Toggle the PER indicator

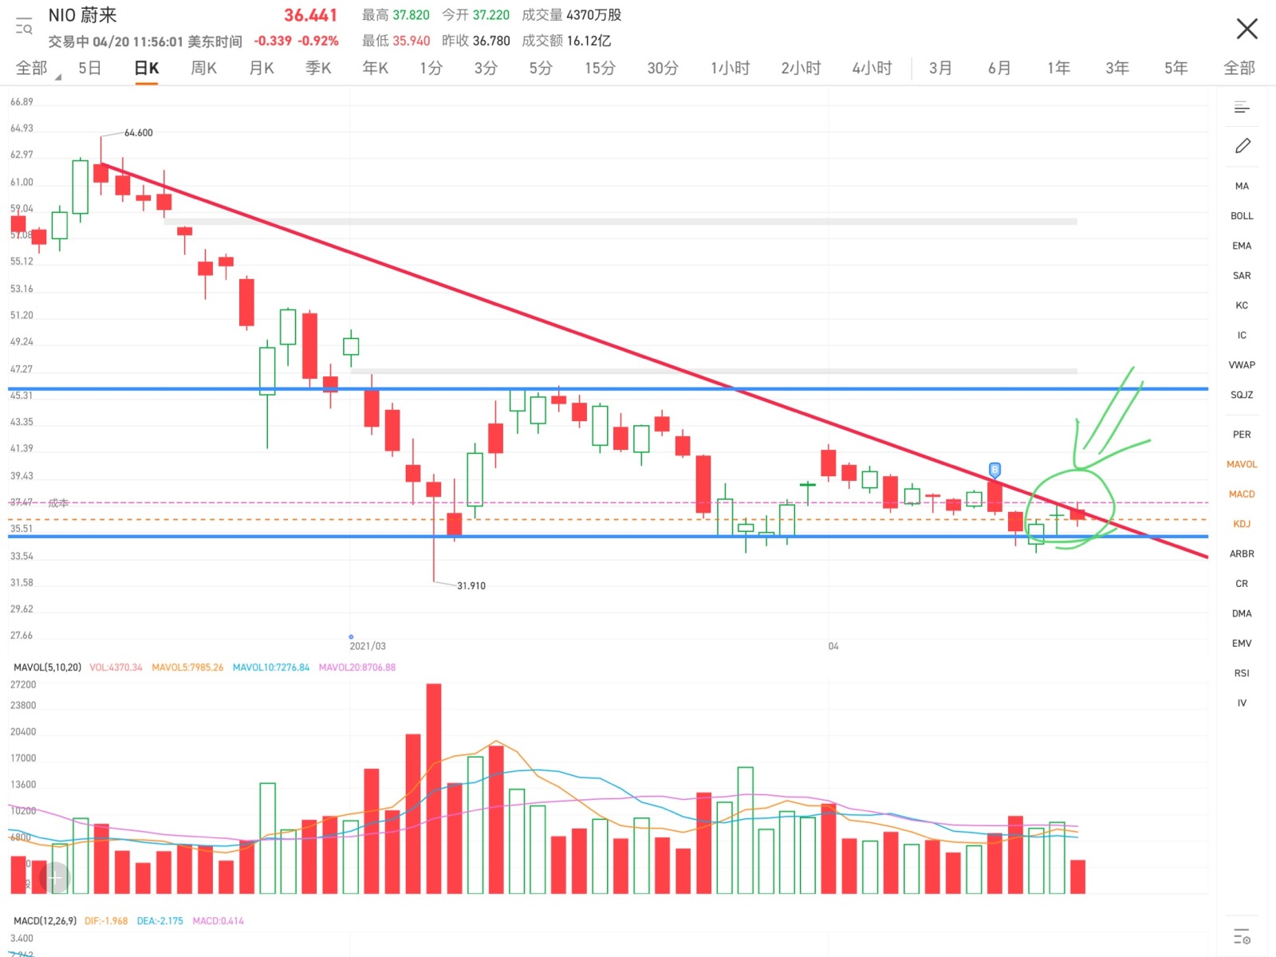1242,435
